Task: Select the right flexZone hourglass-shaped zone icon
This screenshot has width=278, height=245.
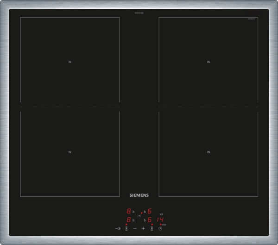Action: (x=152, y=228)
